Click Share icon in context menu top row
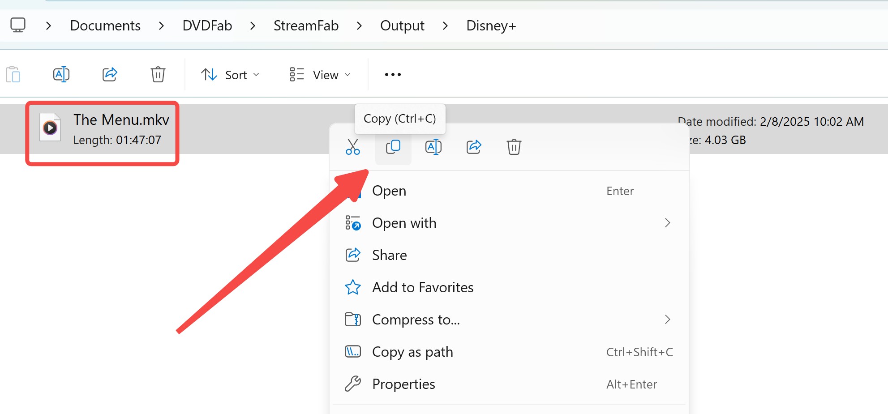The image size is (888, 414). tap(474, 147)
